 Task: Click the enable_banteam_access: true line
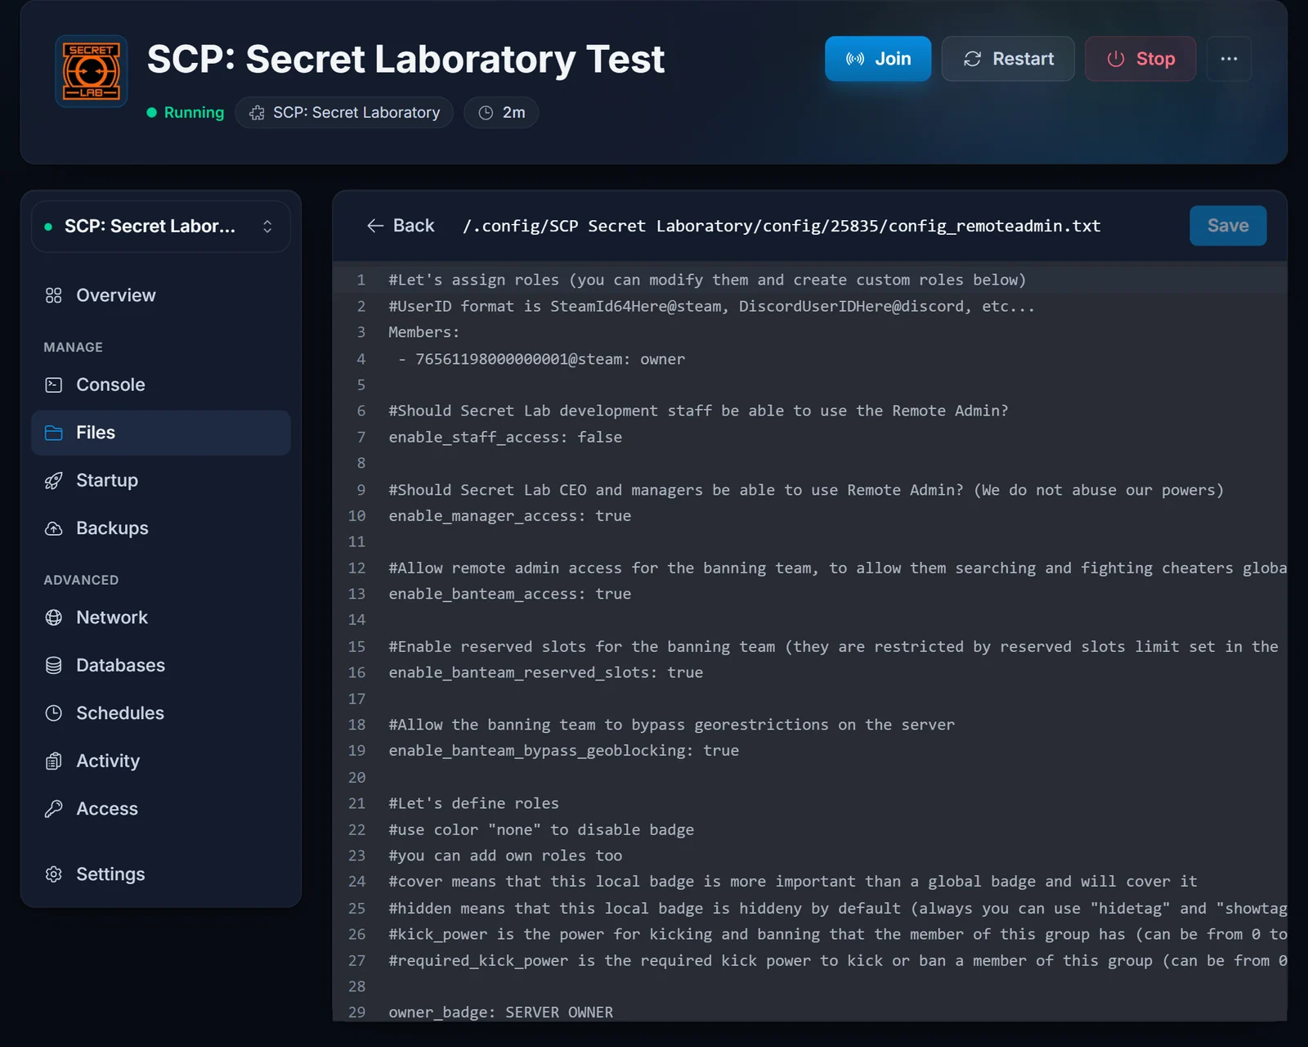tap(510, 594)
